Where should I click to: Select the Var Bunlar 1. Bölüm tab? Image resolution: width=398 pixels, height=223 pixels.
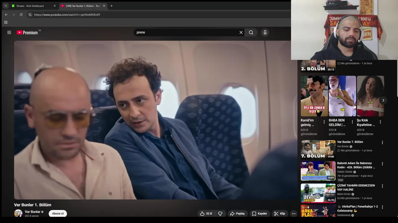point(83,6)
